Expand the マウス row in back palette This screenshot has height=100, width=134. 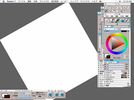tap(99, 86)
